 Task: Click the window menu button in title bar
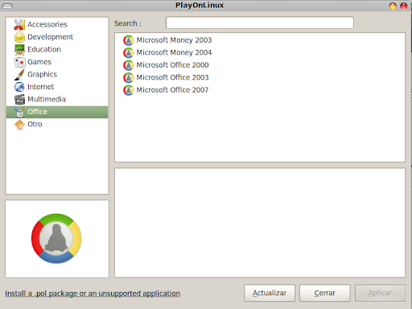click(x=7, y=6)
